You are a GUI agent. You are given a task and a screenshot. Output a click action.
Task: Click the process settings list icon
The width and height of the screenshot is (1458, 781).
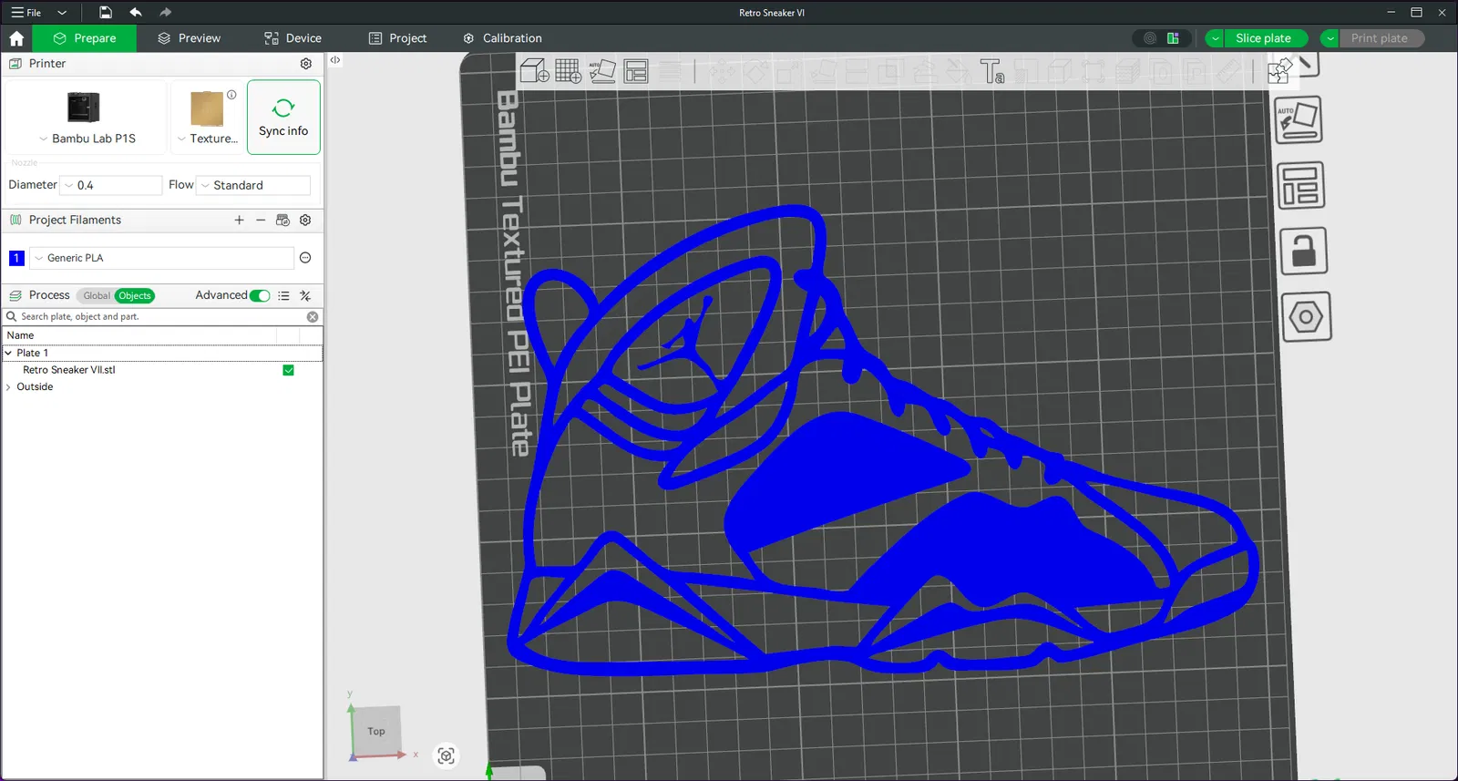point(283,296)
